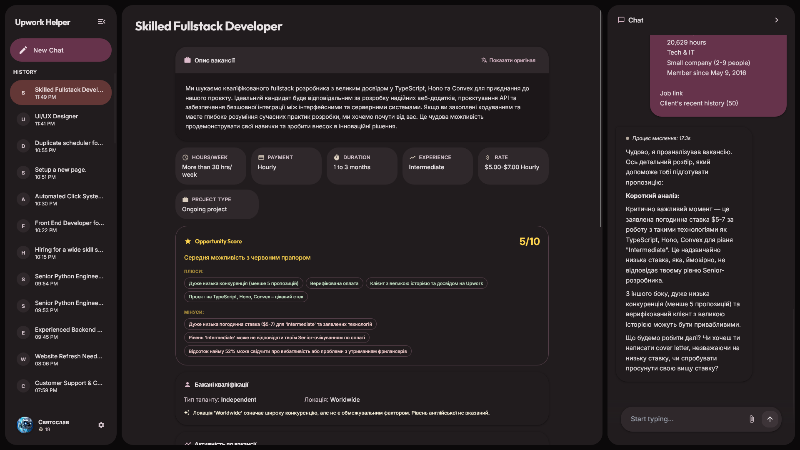This screenshot has height=450, width=800.
Task: Open Setup a new page. chat
Action: pos(61,172)
